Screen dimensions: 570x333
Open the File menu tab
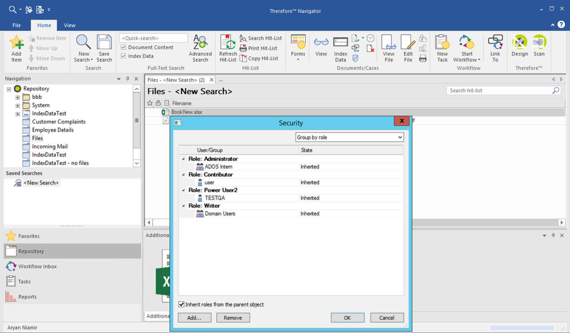[x=17, y=25]
